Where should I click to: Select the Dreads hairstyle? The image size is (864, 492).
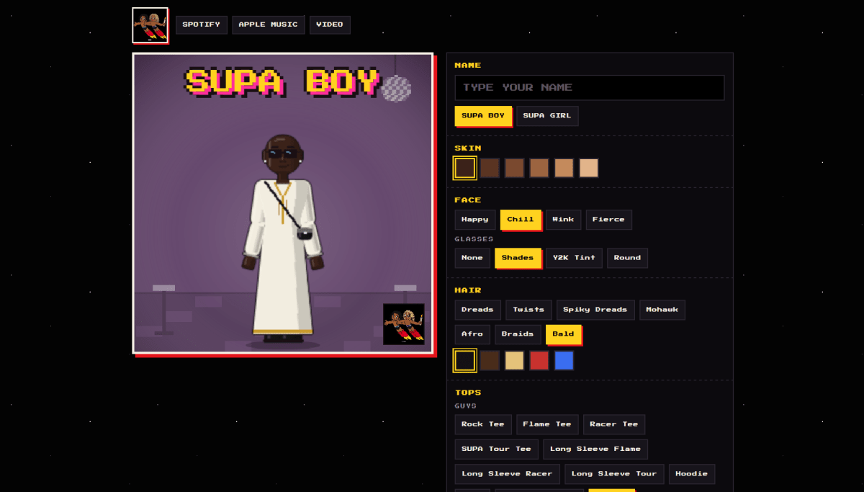coord(477,310)
